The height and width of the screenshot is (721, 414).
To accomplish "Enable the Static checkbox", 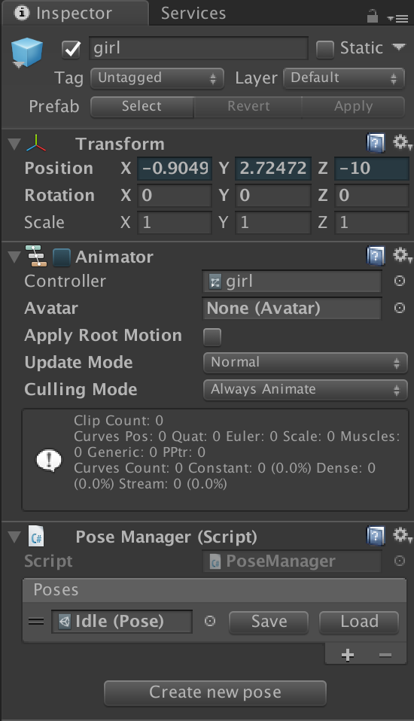I will pos(324,49).
